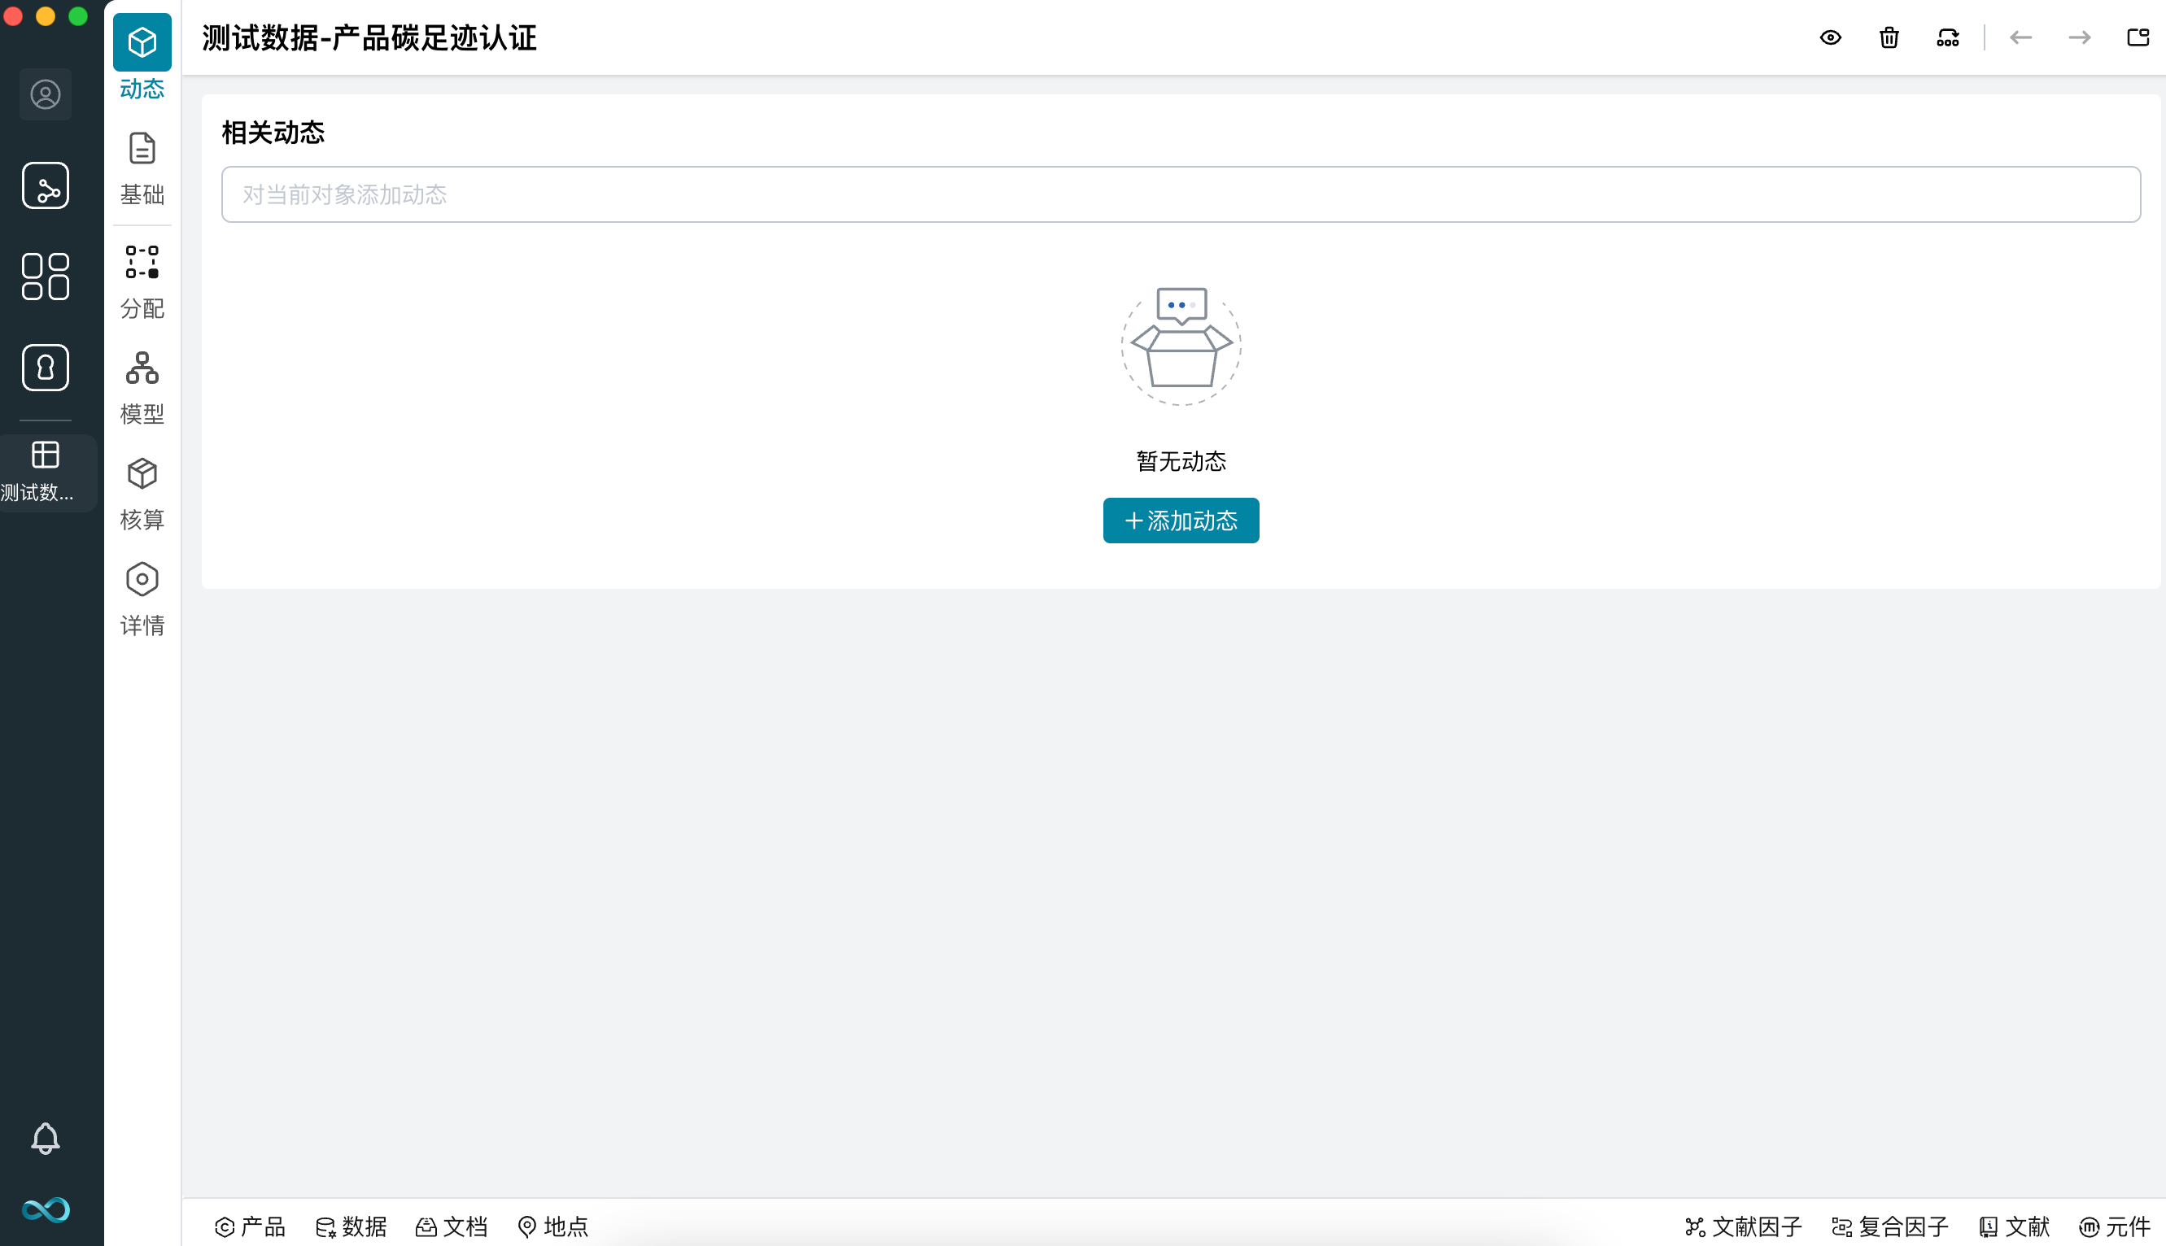The image size is (2166, 1246).
Task: Click the 对当前对象添加动态 input field
Action: 1181,194
